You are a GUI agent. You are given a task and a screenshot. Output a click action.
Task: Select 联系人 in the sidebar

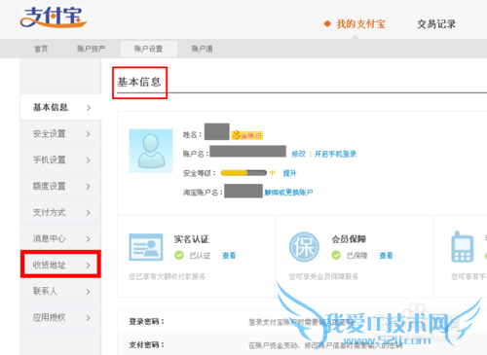click(60, 291)
